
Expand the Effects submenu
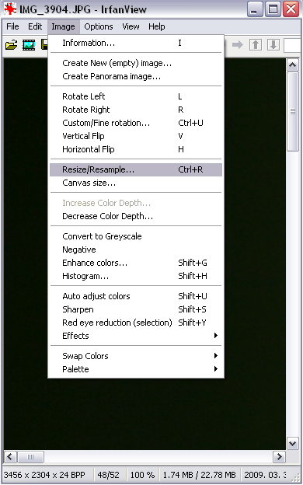136,336
